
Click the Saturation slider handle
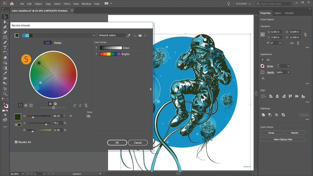pyautogui.click(x=46, y=124)
